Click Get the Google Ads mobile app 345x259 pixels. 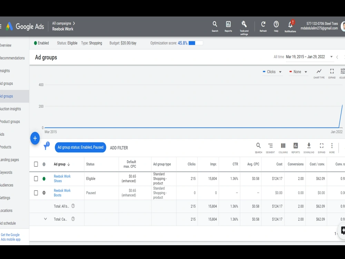click(11, 237)
